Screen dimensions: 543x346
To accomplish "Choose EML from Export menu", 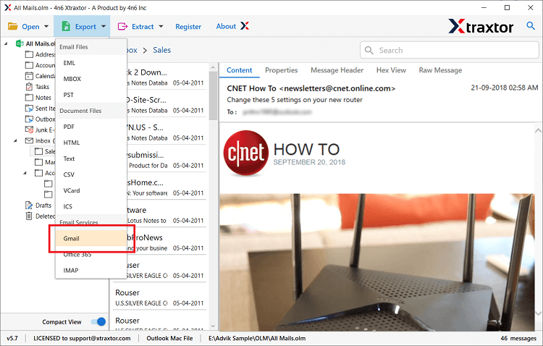I will click(90, 63).
